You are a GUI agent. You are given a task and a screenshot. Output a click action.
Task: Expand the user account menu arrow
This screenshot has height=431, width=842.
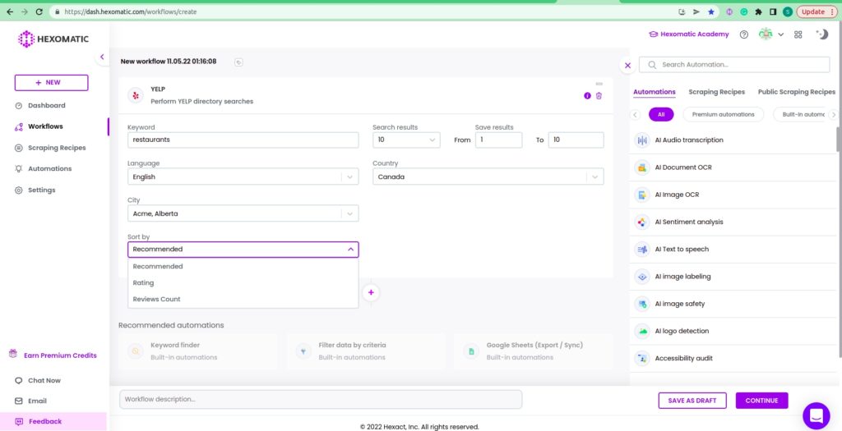(x=781, y=34)
